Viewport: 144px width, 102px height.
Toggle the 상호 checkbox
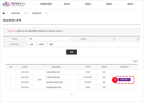28,44
